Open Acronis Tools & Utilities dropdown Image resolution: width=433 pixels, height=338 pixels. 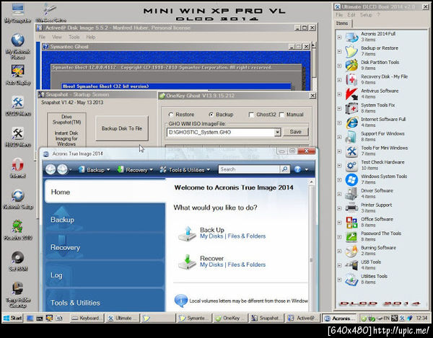click(185, 170)
